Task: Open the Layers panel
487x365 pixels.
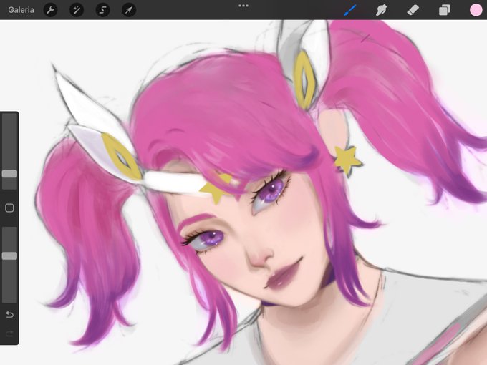Action: 445,10
